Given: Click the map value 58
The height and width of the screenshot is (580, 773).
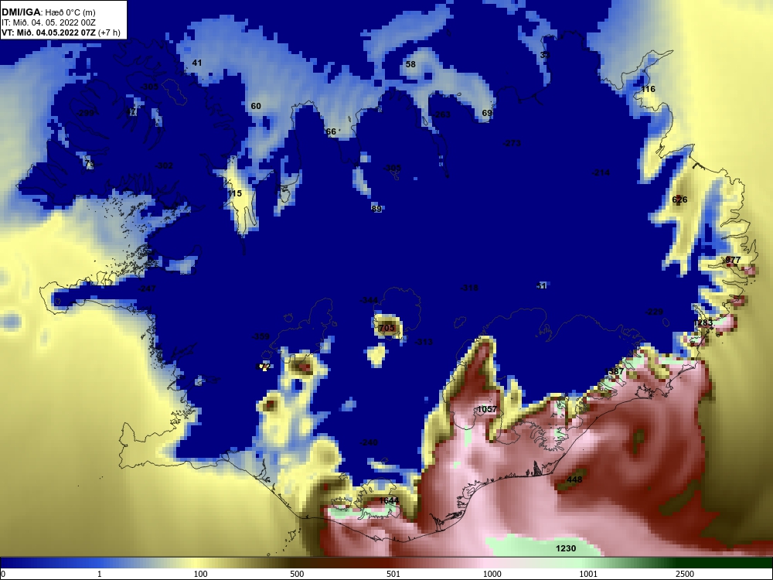Looking at the screenshot, I should tap(410, 64).
